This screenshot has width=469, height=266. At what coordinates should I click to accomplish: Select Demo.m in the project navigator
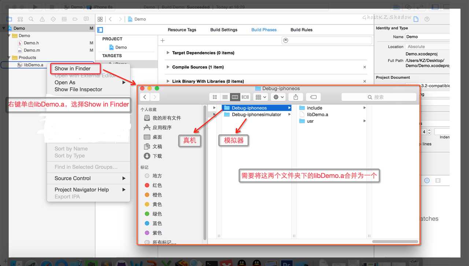tap(32, 50)
